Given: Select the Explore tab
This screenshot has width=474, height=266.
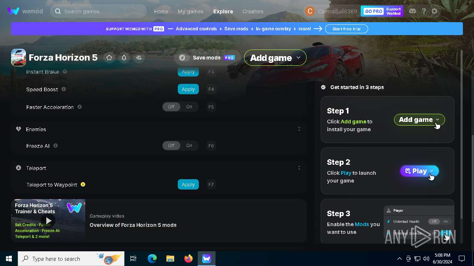Looking at the screenshot, I should (223, 11).
